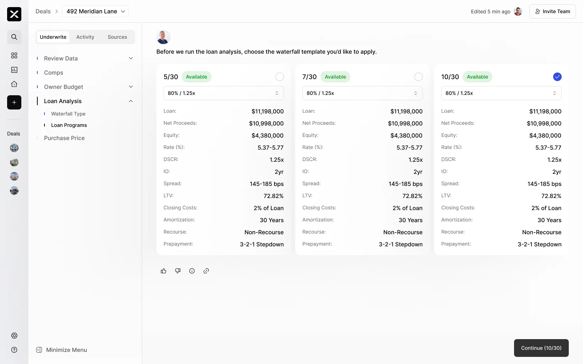This screenshot has width=583, height=364.
Task: Click Minimize Menu
Action: 62,350
